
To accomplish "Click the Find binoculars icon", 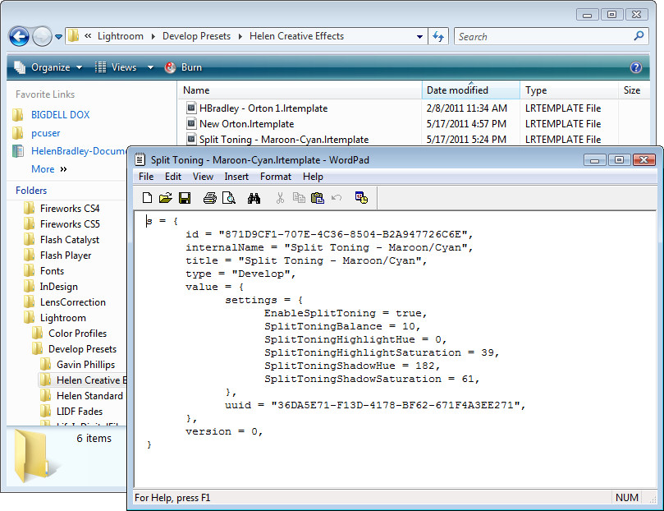I will pyautogui.click(x=254, y=197).
